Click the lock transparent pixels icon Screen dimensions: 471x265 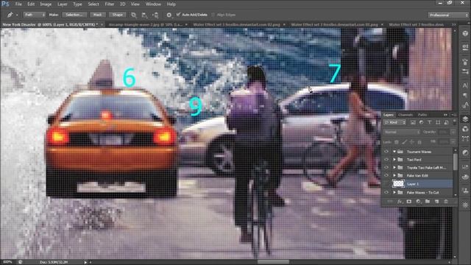click(397, 142)
